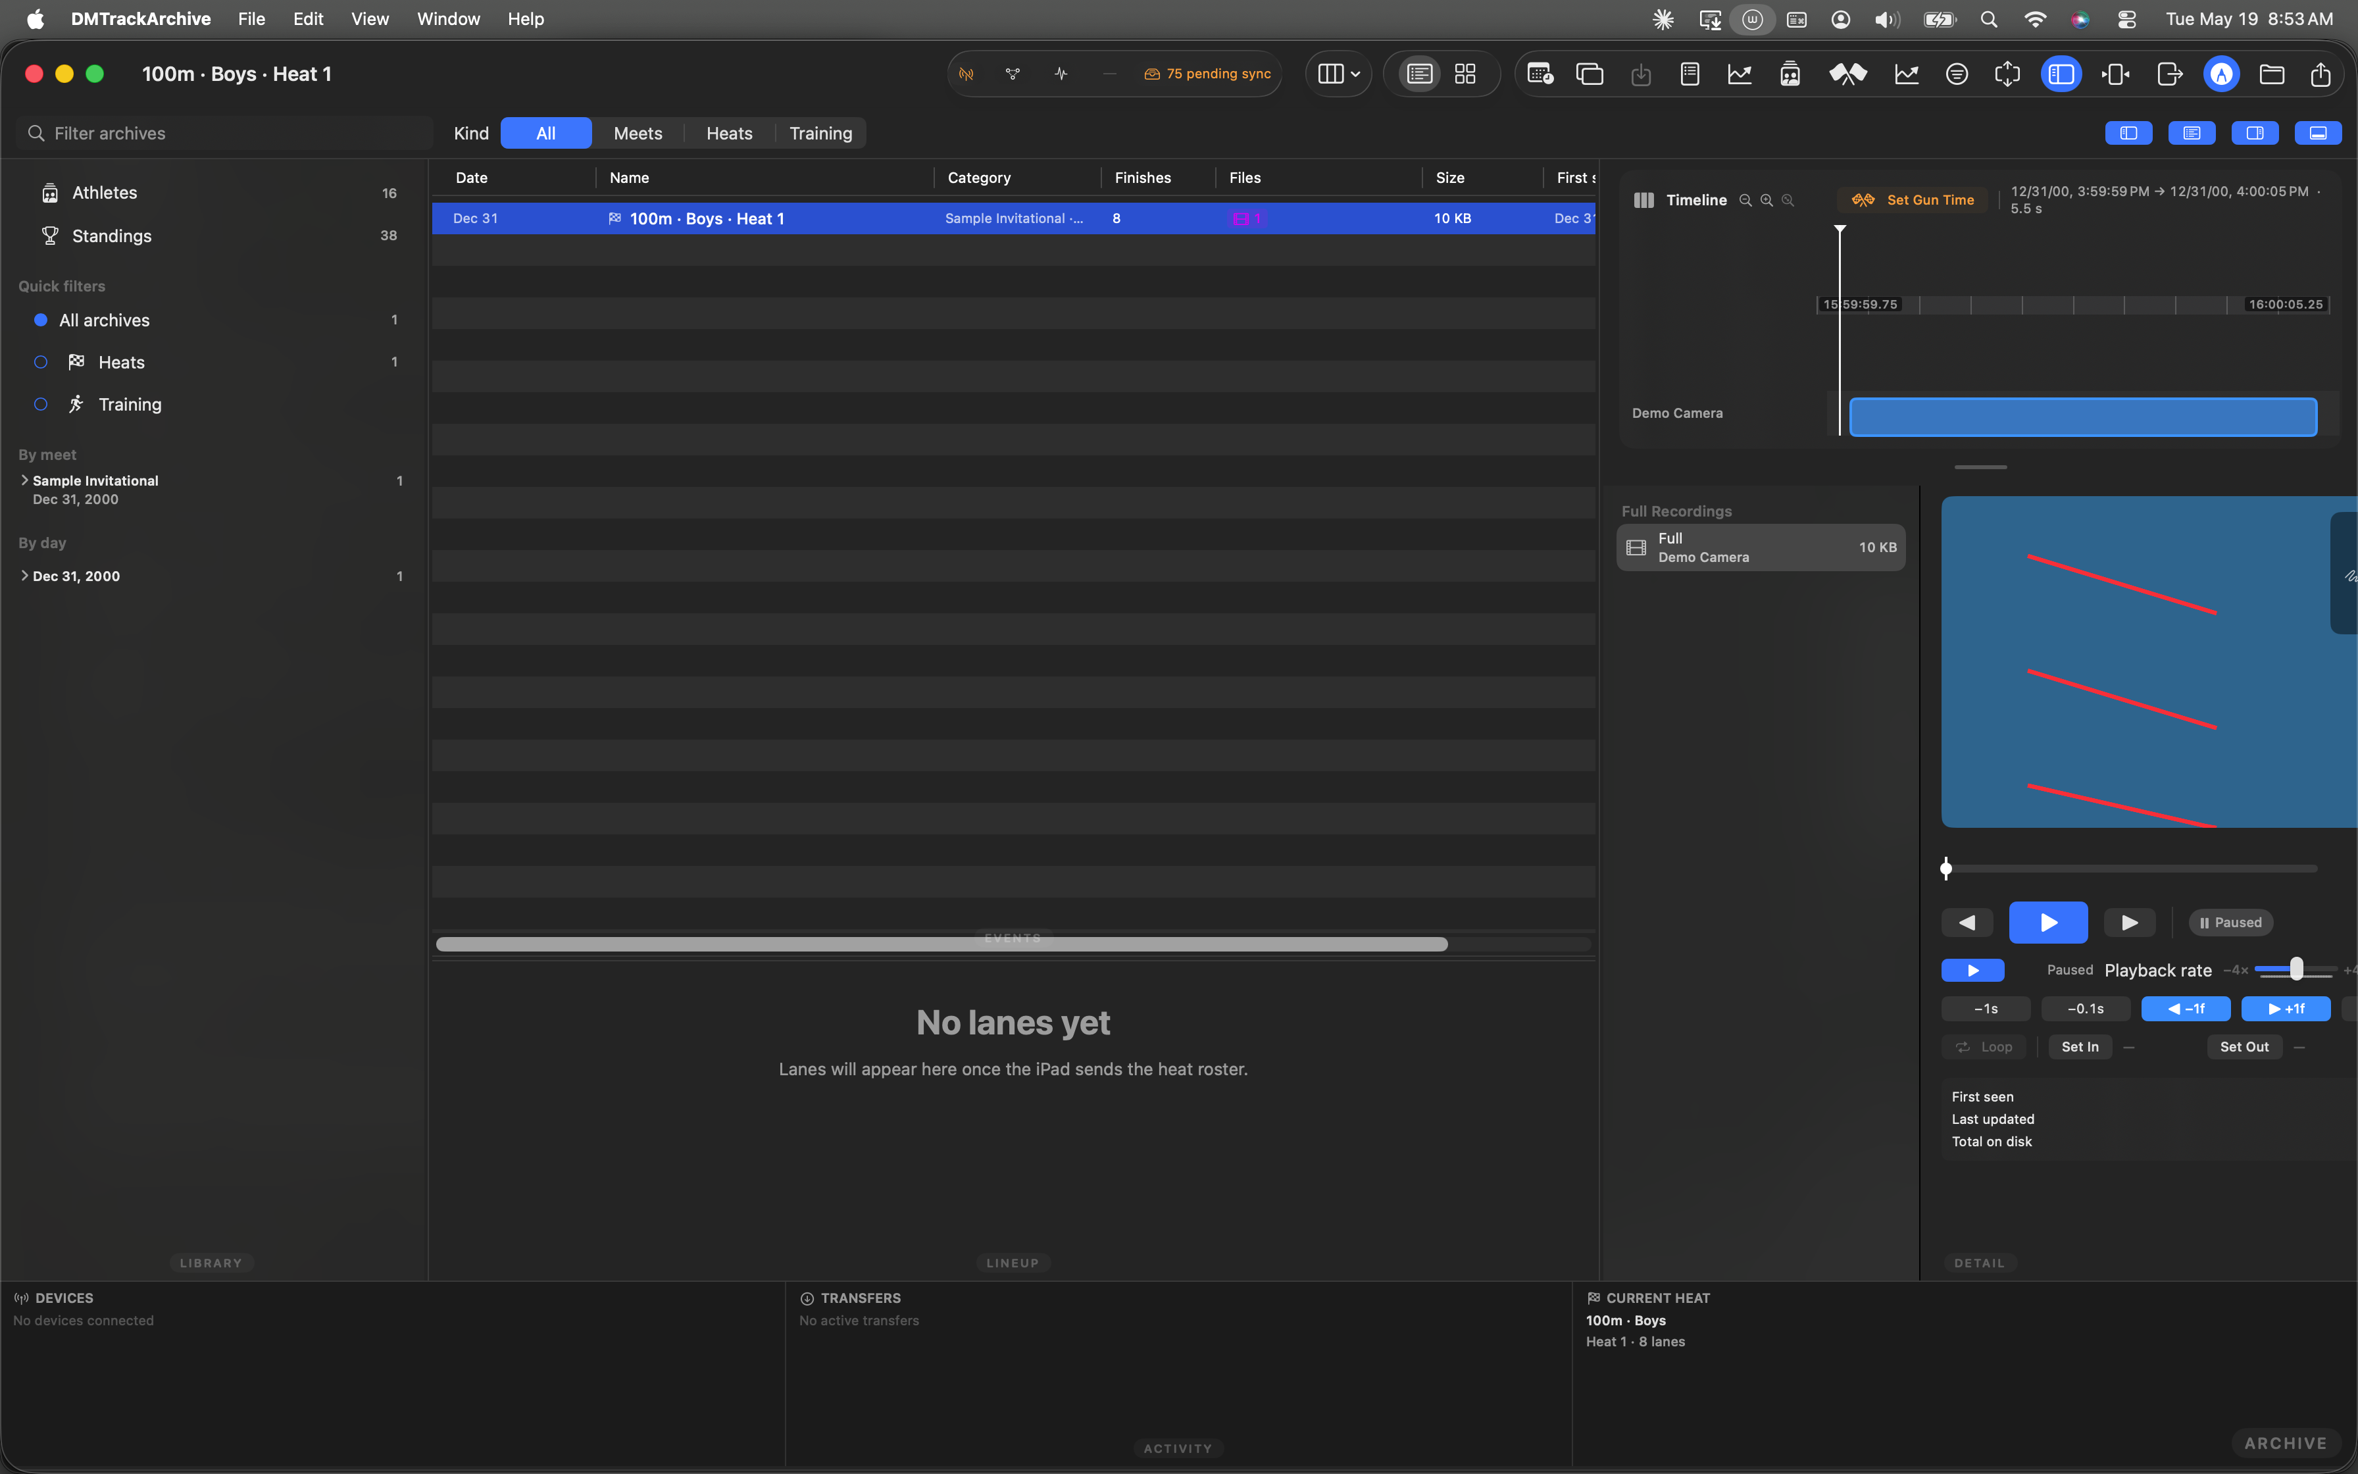Toggle left sidebar panel visibility

click(2129, 134)
